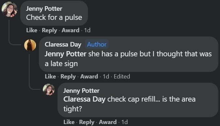This screenshot has width=220, height=126.
Task: Open Claressa Day mention in last reply
Action: coord(84,99)
